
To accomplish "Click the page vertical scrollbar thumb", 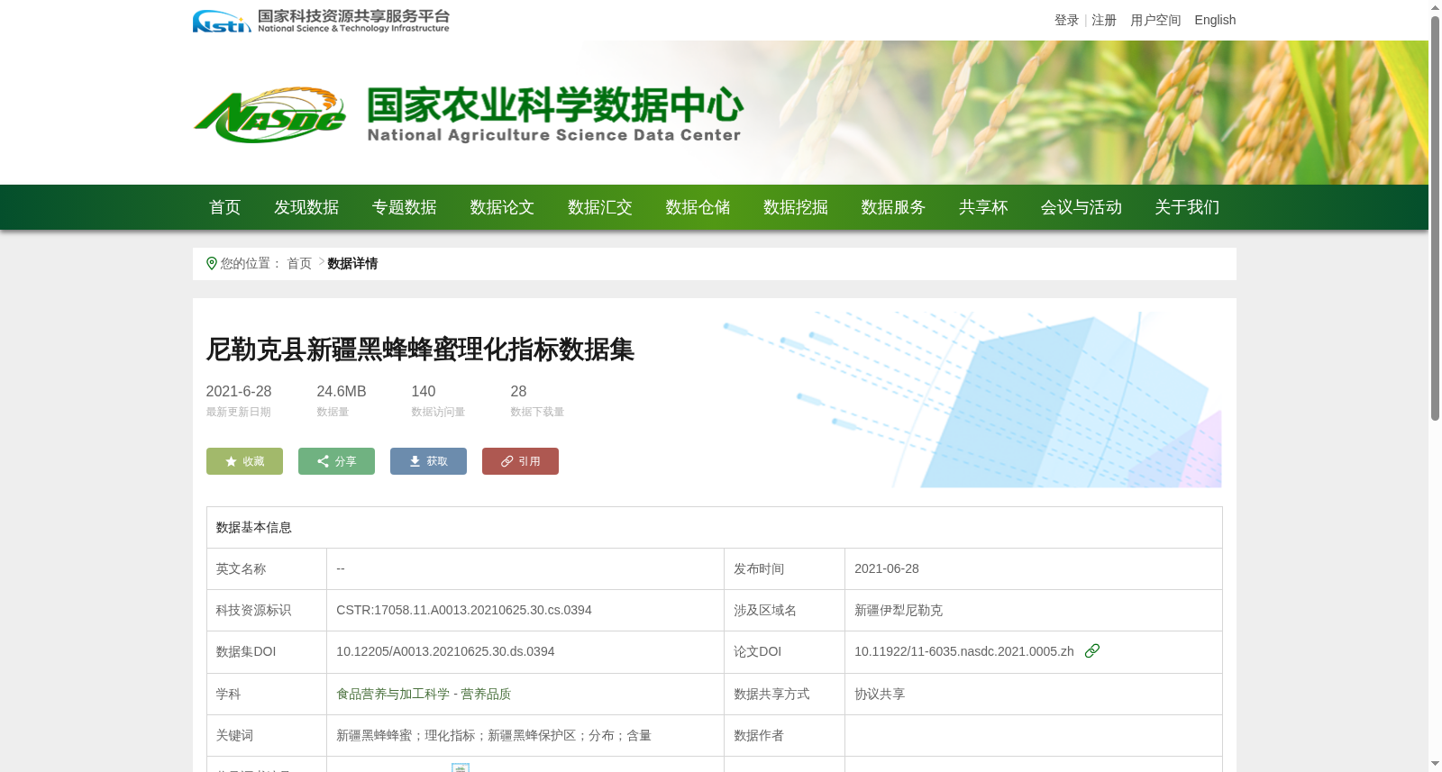I will (1435, 218).
